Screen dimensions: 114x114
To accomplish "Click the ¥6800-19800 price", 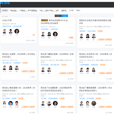I will coord(105,107).
